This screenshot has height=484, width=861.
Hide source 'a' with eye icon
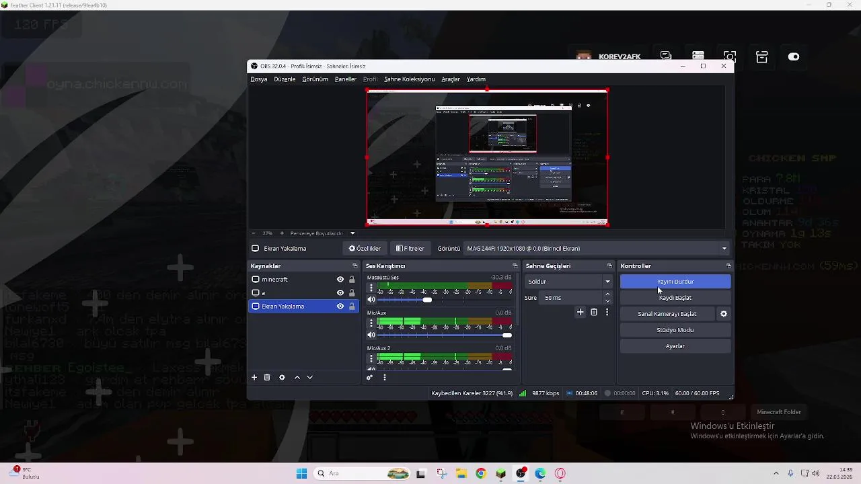pyautogui.click(x=340, y=293)
